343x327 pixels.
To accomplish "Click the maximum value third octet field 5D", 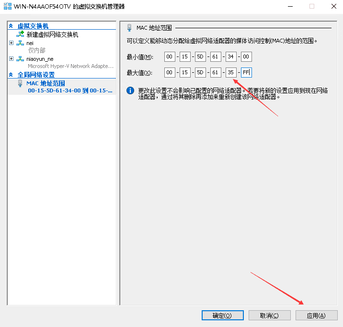I will (x=200, y=72).
